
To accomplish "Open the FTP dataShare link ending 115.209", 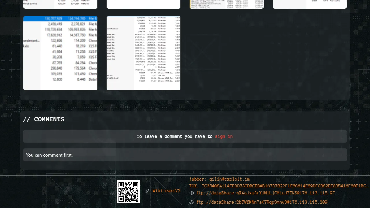I will [262, 203].
